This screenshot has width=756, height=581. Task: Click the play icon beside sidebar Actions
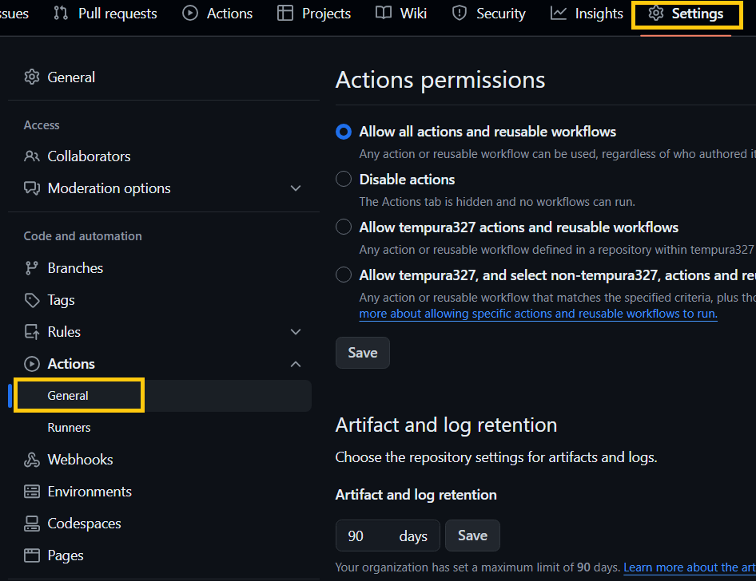[x=32, y=364]
